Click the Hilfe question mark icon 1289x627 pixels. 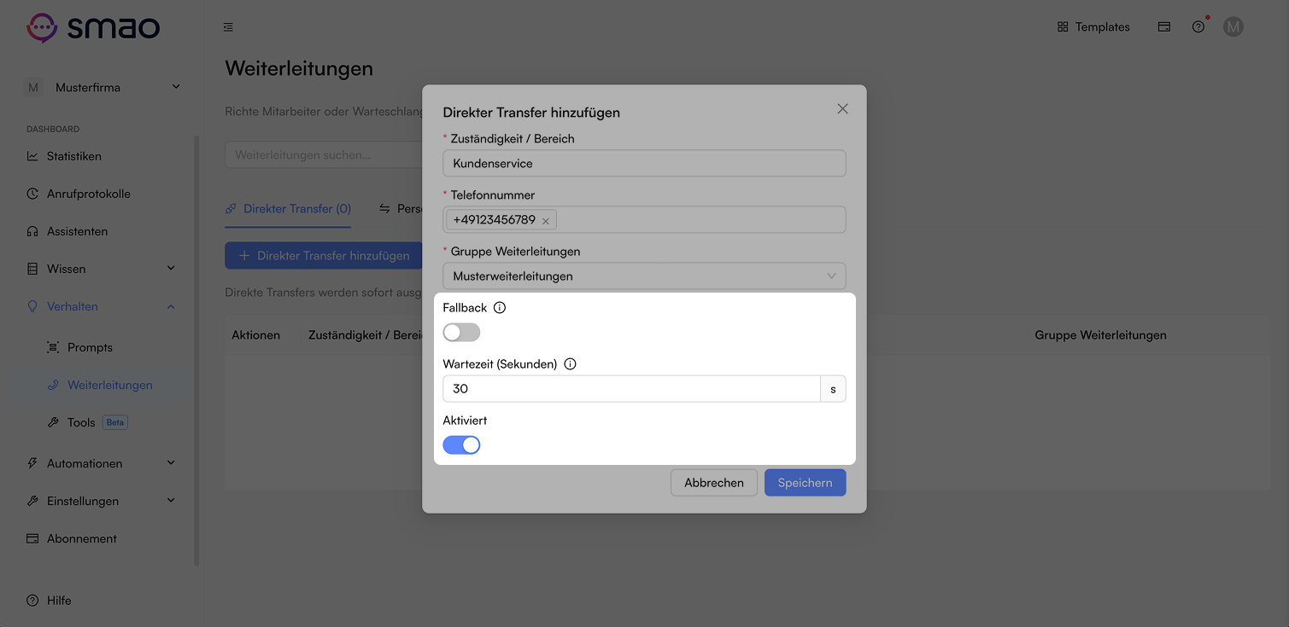[32, 601]
